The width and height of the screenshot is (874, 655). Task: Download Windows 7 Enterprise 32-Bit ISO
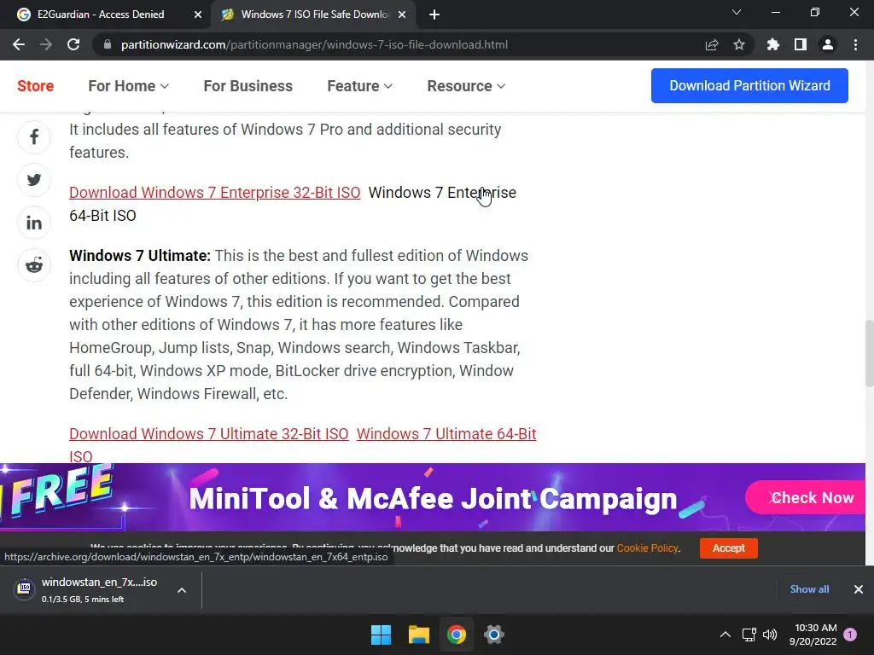click(214, 193)
